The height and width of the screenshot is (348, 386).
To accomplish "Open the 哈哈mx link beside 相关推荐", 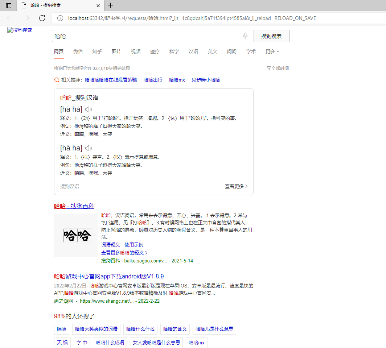I will click(x=177, y=80).
